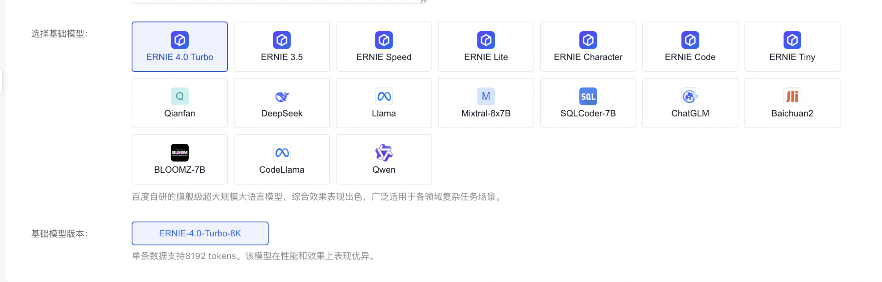The width and height of the screenshot is (882, 282).
Task: Pick the ERNIE Character model label
Action: (x=588, y=57)
